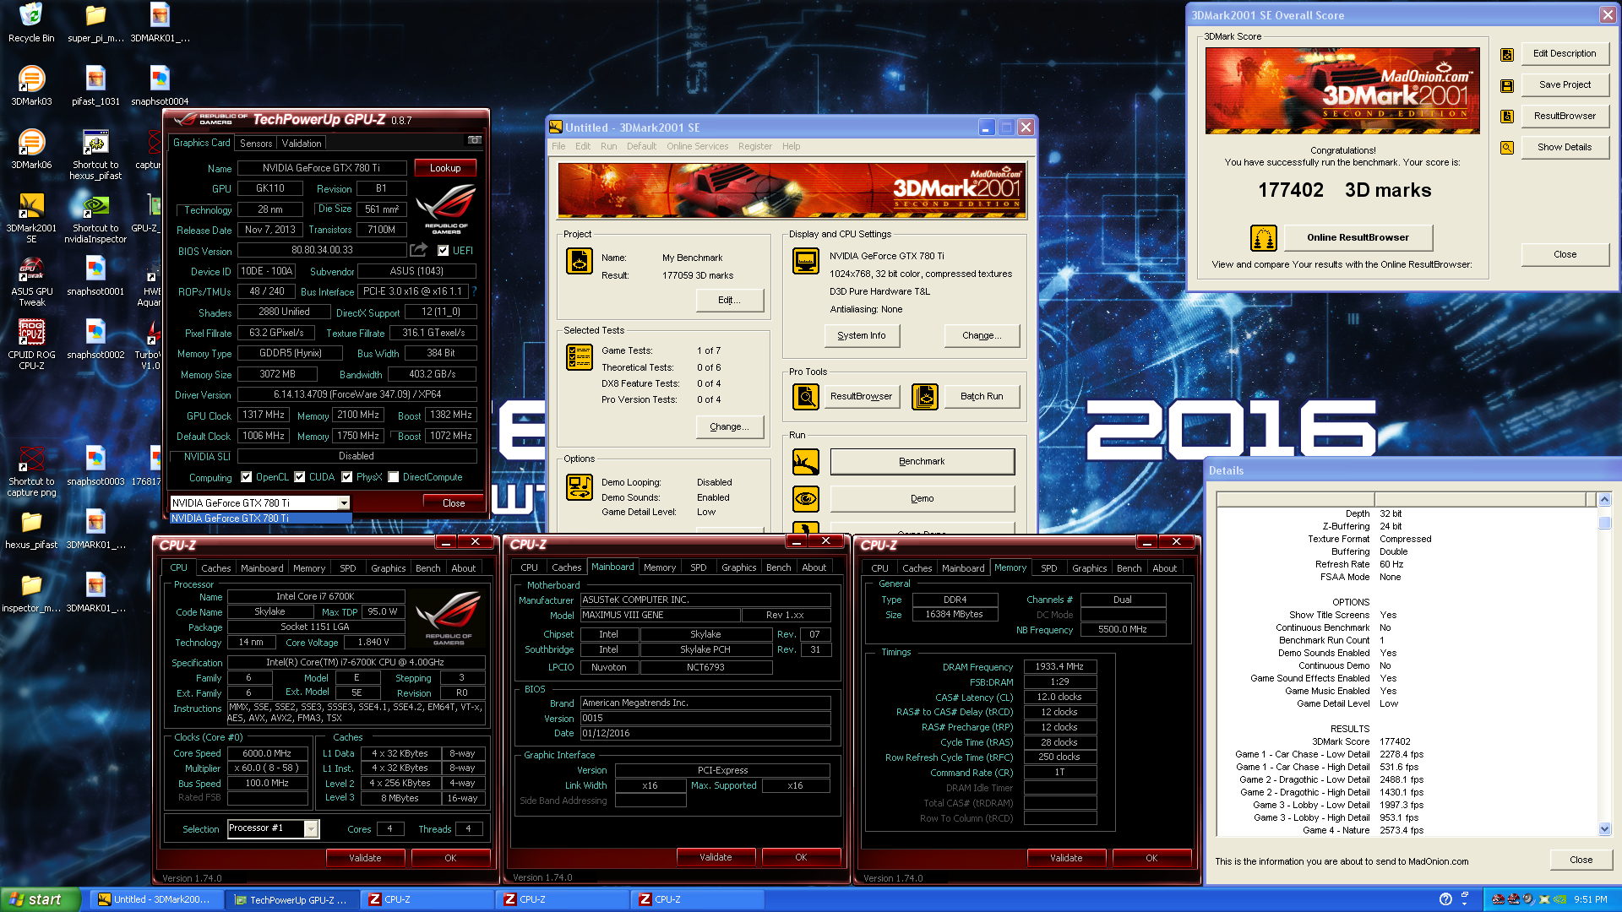Click the Demo eye icon
This screenshot has height=912, width=1622.
tap(805, 499)
